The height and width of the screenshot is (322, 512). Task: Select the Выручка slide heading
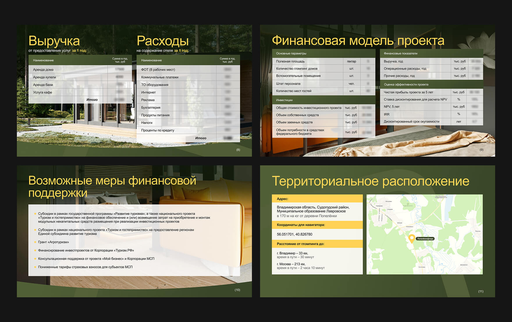(54, 41)
